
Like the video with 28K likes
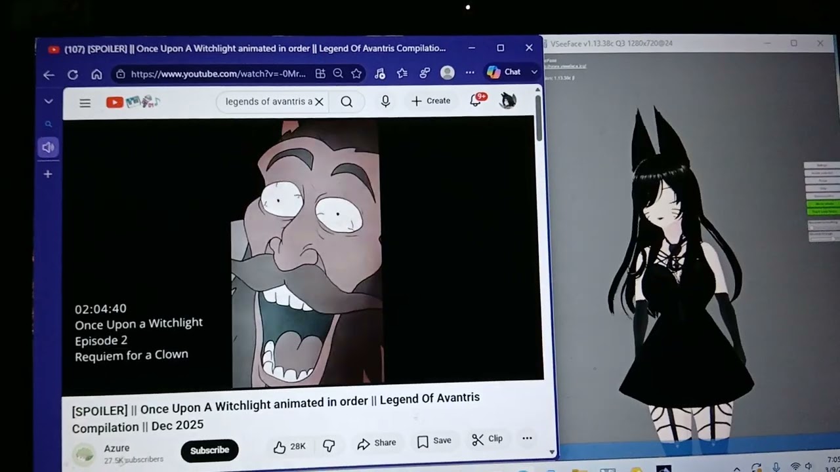pyautogui.click(x=289, y=446)
